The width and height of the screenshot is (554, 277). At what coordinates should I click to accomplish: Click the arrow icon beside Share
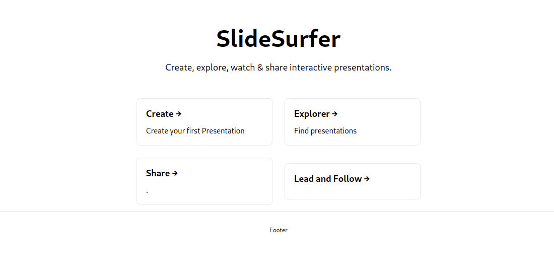click(x=175, y=174)
